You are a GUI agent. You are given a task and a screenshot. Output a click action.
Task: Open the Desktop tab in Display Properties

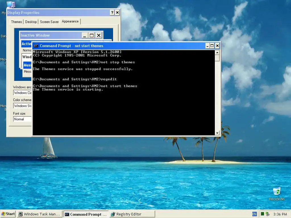pos(31,22)
